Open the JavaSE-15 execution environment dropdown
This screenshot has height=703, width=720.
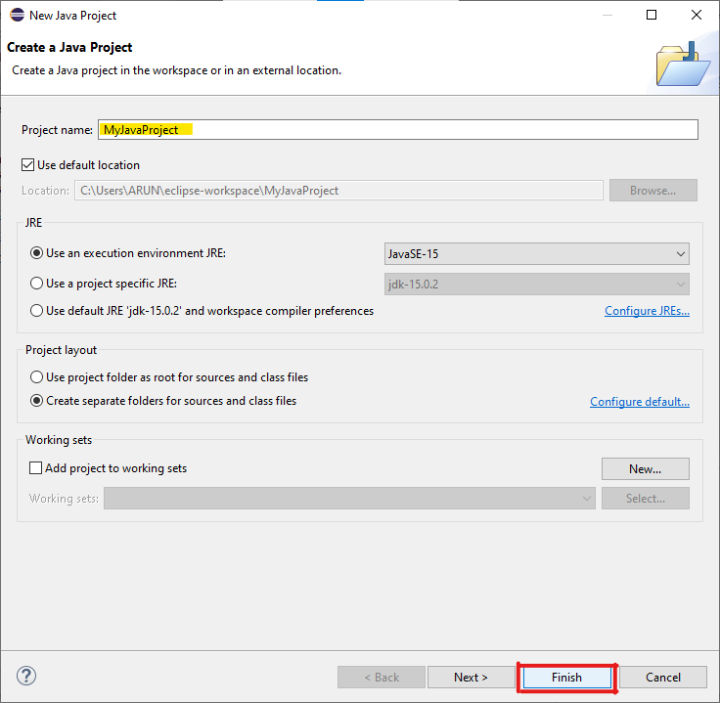pos(537,254)
